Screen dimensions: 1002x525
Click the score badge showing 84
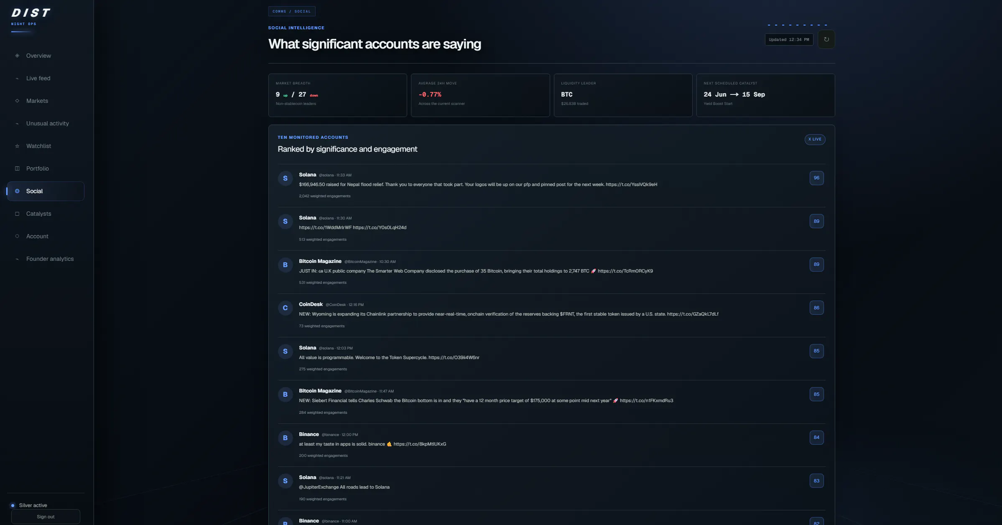pyautogui.click(x=816, y=437)
